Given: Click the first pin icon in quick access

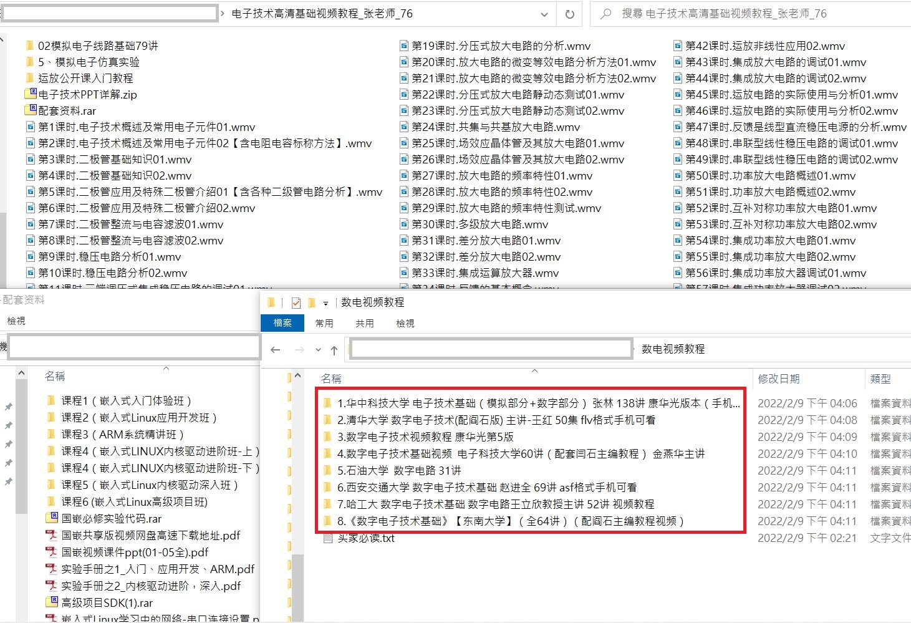Looking at the screenshot, I should point(8,407).
